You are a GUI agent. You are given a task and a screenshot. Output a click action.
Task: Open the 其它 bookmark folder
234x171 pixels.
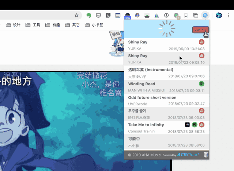click(x=72, y=25)
